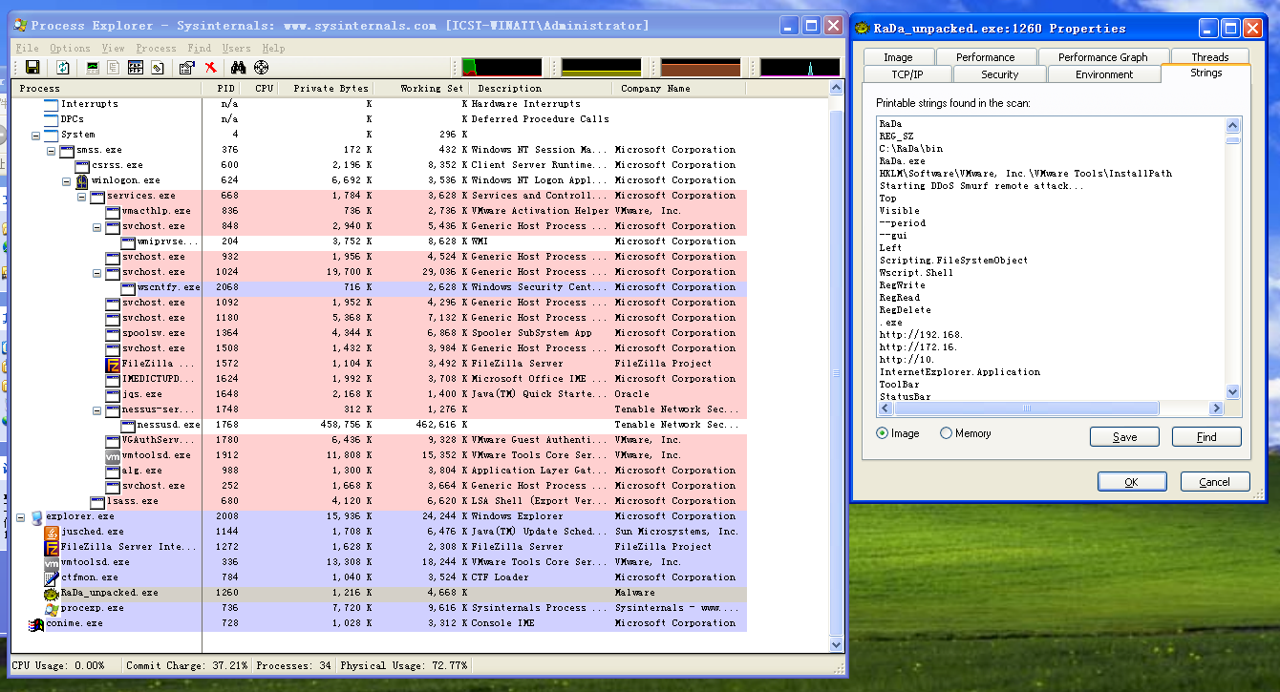
Task: Click the vmtoolsd.exe icon at PID 1912
Action: click(x=113, y=455)
